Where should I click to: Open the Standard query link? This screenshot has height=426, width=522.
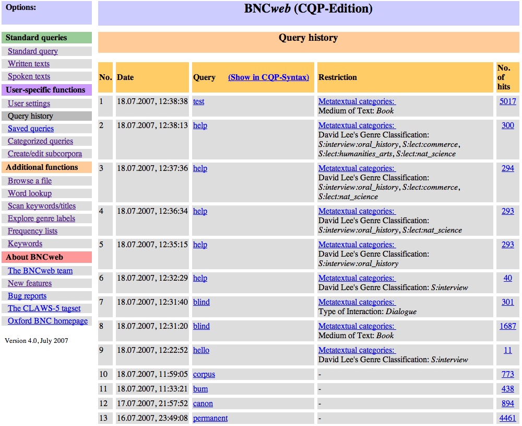pos(33,51)
